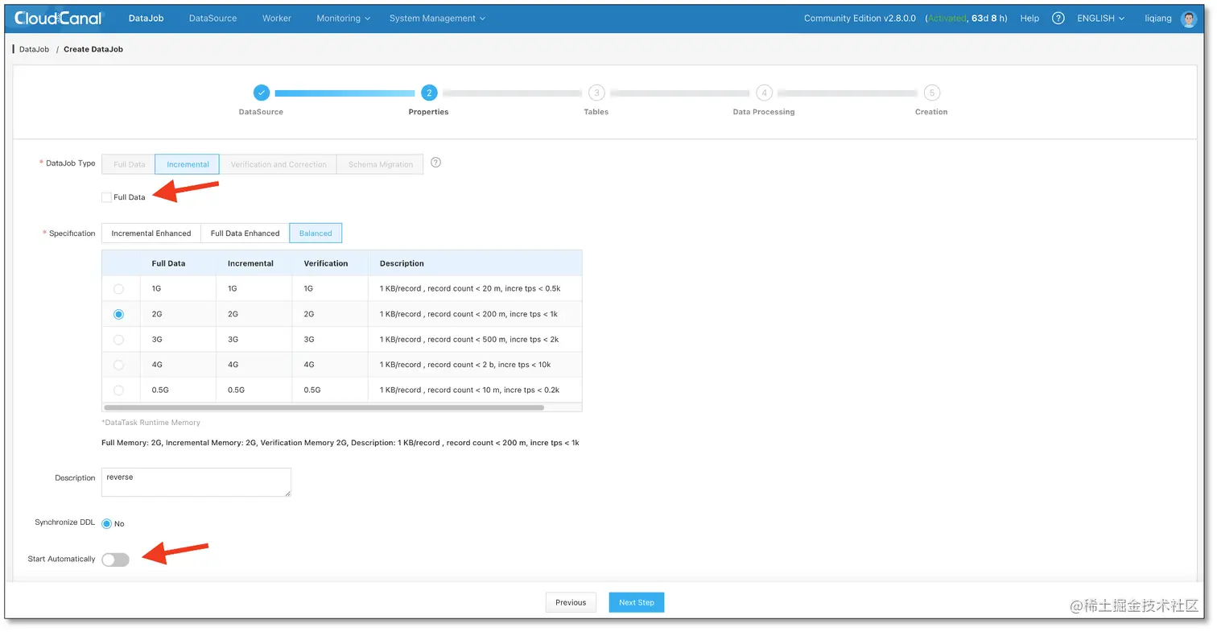
Task: Select Schema Migration type
Action: [x=380, y=164]
